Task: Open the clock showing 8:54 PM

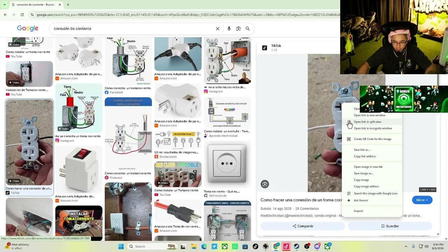Action: pyautogui.click(x=438, y=246)
